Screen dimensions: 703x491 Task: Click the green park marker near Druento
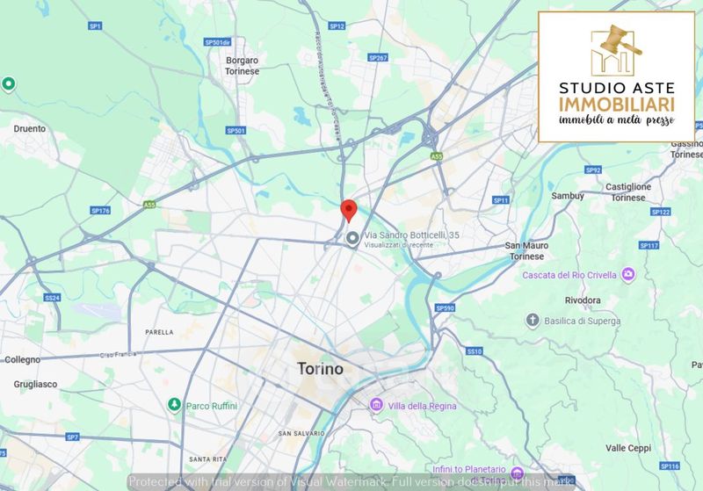pyautogui.click(x=8, y=83)
